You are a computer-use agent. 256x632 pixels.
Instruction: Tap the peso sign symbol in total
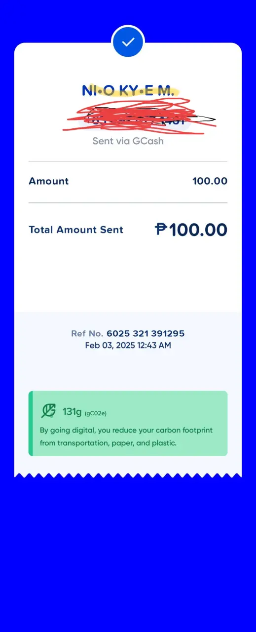click(x=161, y=230)
